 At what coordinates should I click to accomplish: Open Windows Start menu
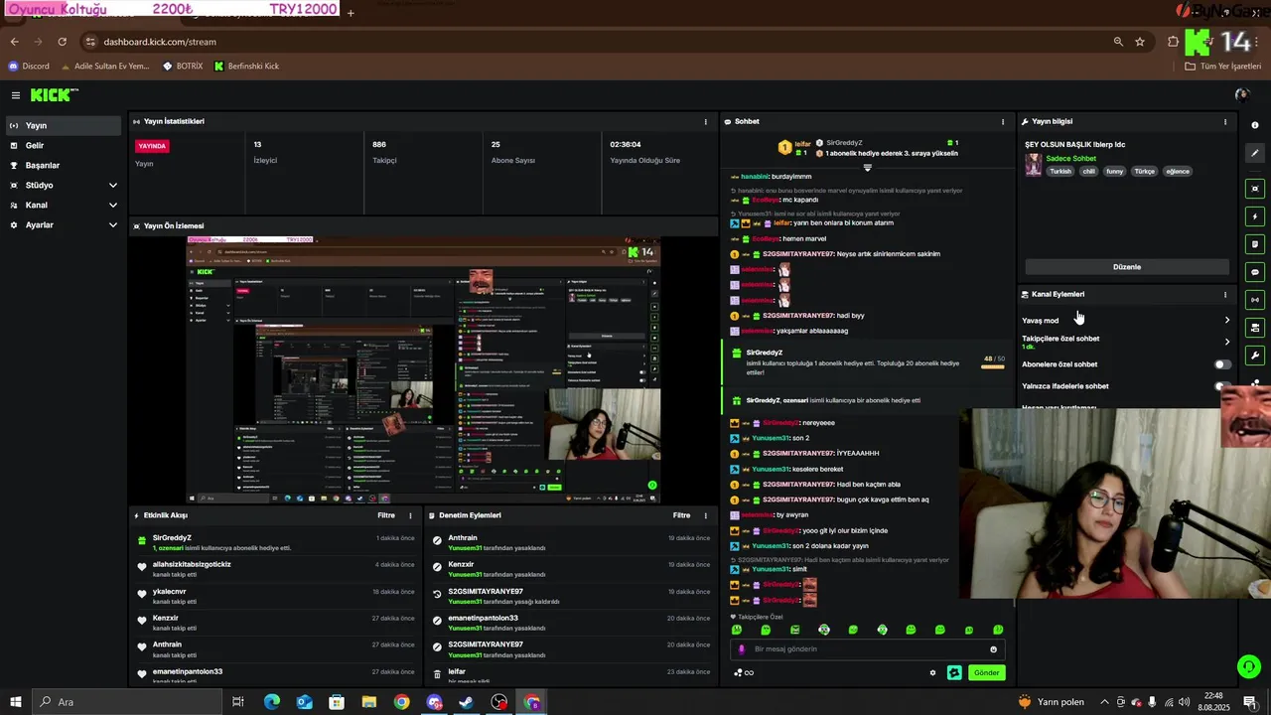tap(15, 702)
